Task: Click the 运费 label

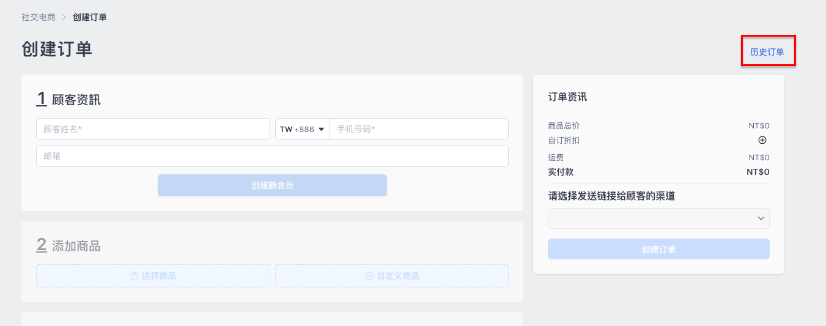Action: (556, 157)
